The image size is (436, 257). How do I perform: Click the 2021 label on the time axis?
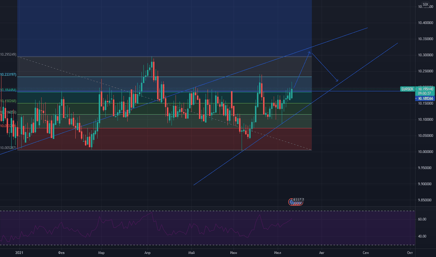[19, 252]
